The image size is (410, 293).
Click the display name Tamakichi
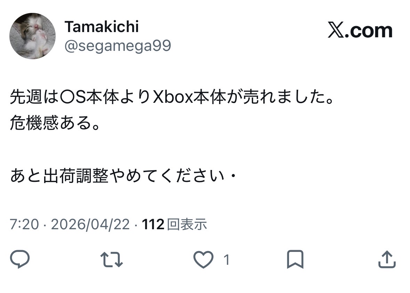102,26
